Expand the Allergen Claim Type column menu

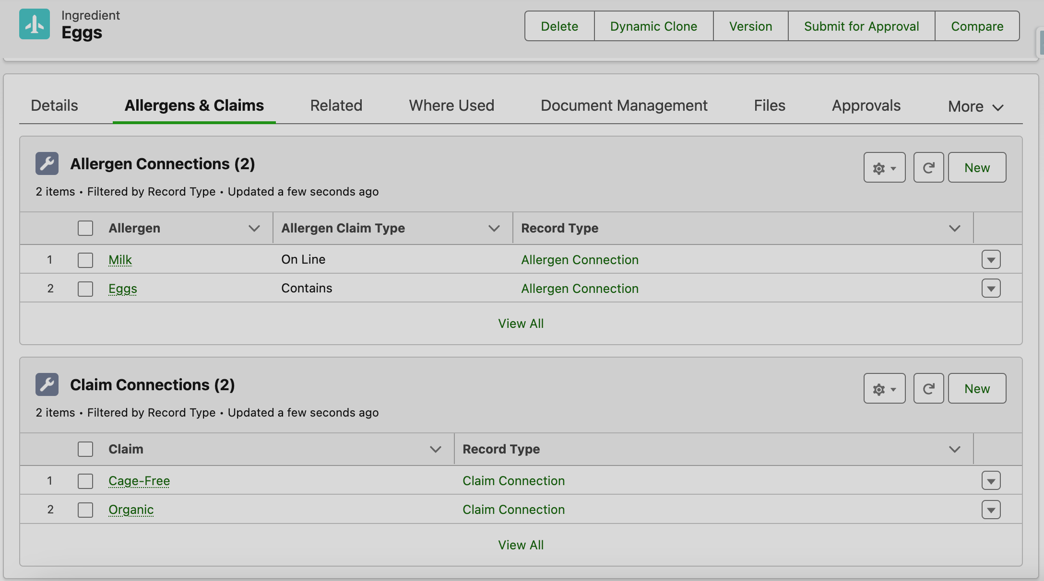494,228
